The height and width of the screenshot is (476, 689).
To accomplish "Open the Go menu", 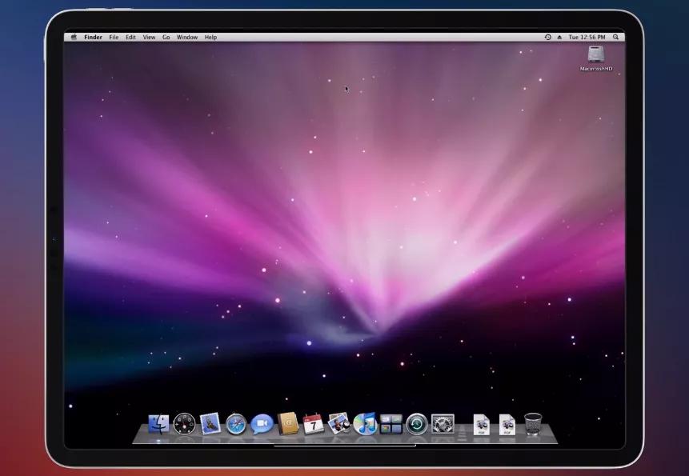I will [x=166, y=37].
